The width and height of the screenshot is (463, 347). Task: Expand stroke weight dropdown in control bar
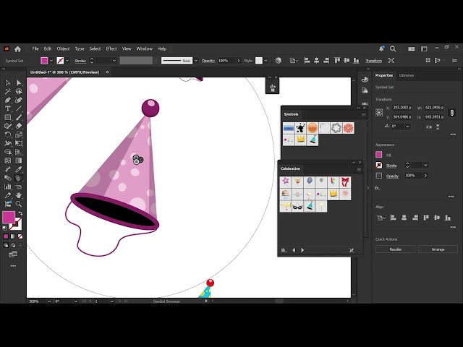click(114, 61)
